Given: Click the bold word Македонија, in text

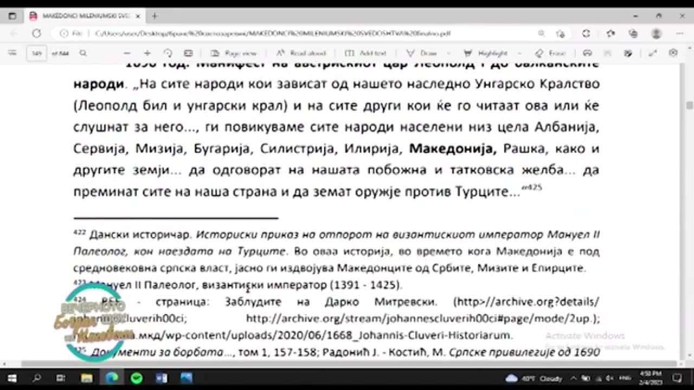Looking at the screenshot, I should 453,148.
